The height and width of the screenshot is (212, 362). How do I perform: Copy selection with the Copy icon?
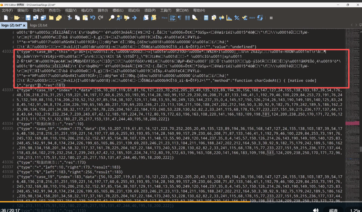coord(77,18)
